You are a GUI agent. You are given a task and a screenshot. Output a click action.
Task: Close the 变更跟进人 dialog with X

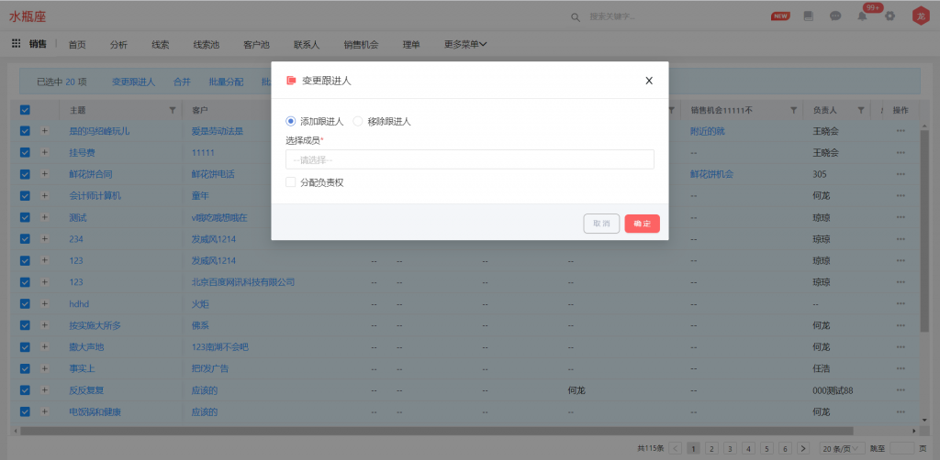649,81
